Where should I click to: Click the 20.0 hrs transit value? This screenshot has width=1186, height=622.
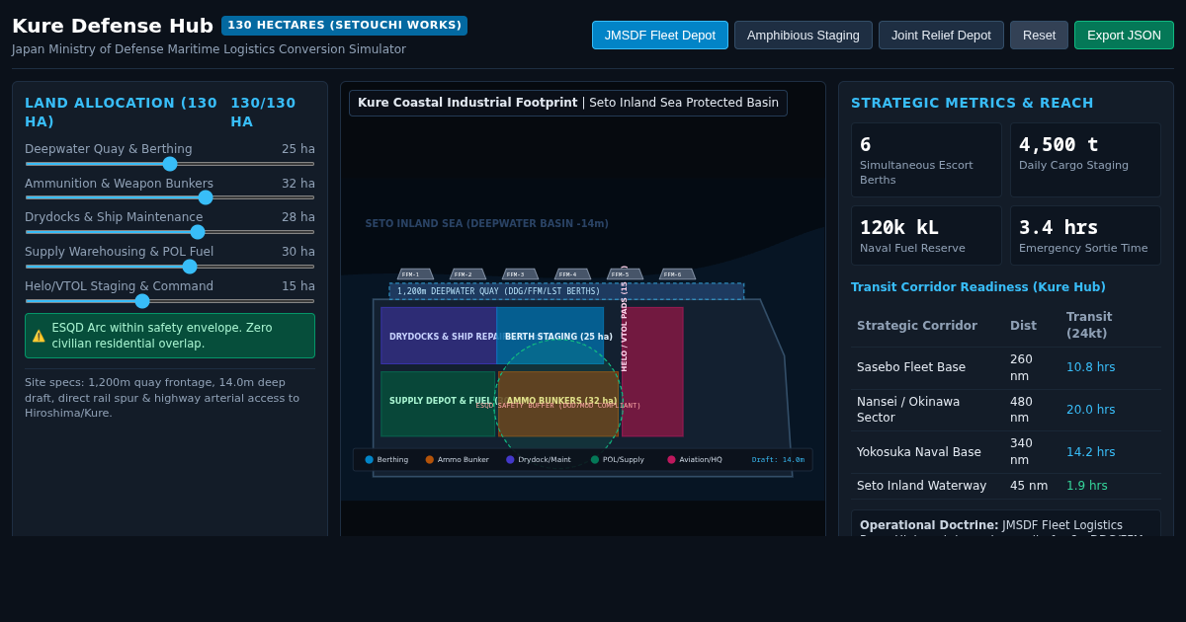coord(1090,410)
